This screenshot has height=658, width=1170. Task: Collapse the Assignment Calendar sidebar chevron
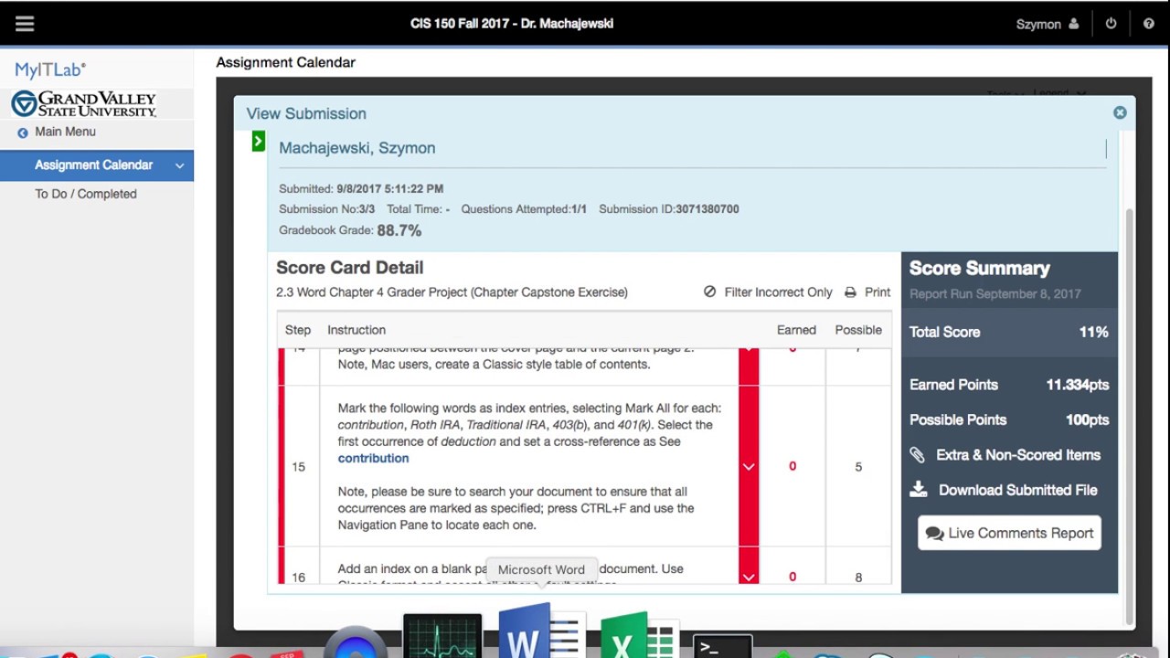point(179,165)
